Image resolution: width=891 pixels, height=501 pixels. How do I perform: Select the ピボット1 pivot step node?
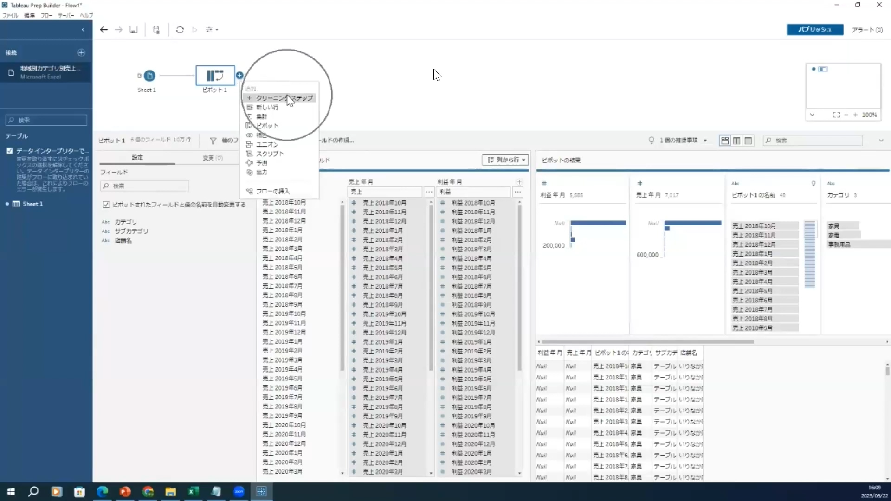click(215, 76)
